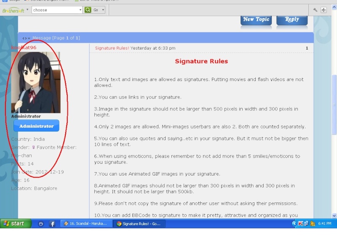Screen dimensions: 337x252
Task: Click the network computers tray icon
Action: click(306, 224)
